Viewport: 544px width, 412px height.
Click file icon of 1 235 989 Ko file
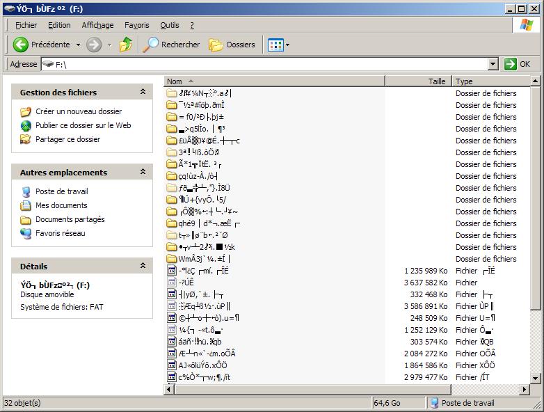point(172,271)
